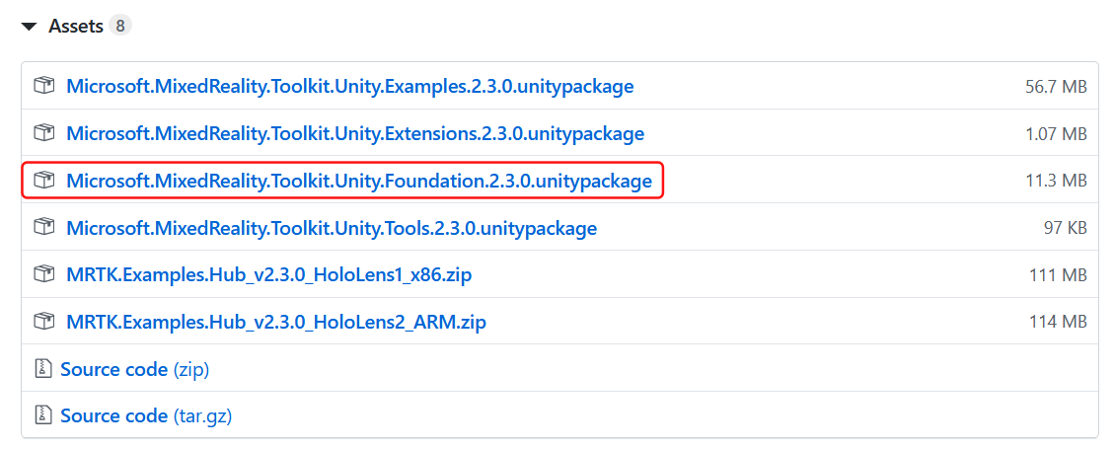Viewport: 1115px width, 449px height.
Task: Download Microsoft.MixedReality.Toolkit.Unity.Examples.2.3.0.unitypackage
Action: tap(349, 86)
